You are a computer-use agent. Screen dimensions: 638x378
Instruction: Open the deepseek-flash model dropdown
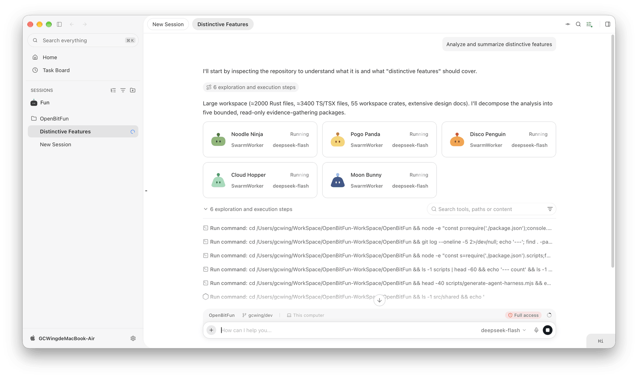click(x=503, y=330)
